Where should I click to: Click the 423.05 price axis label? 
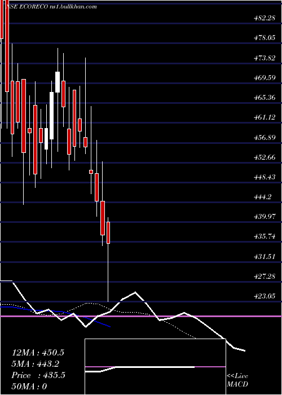point(264,296)
